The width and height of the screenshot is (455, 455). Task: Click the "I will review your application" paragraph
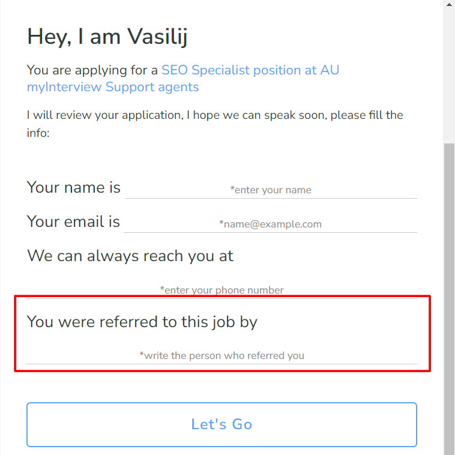214,115
